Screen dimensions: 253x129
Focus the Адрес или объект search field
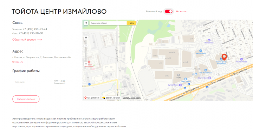(108, 23)
